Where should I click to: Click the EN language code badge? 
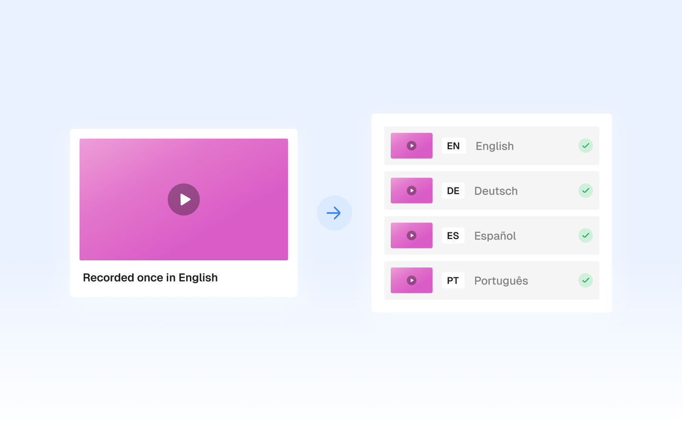454,146
